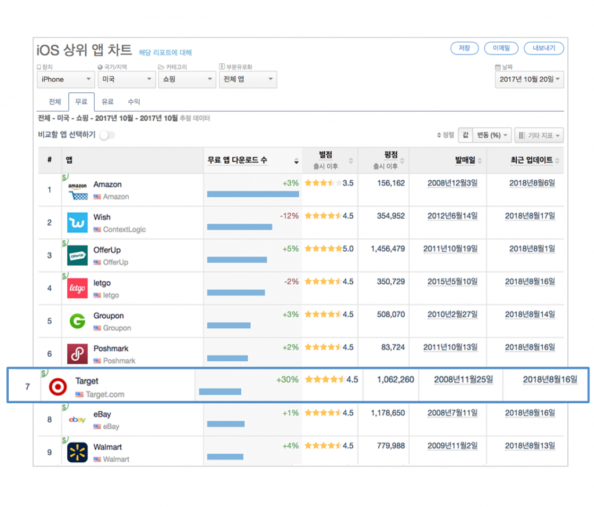The width and height of the screenshot is (594, 507).
Task: Click the eBay logo icon
Action: click(x=77, y=419)
